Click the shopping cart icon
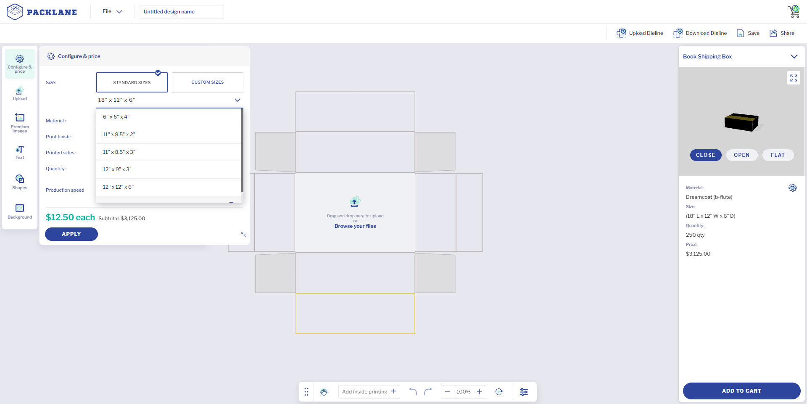The width and height of the screenshot is (807, 404). pyautogui.click(x=794, y=12)
